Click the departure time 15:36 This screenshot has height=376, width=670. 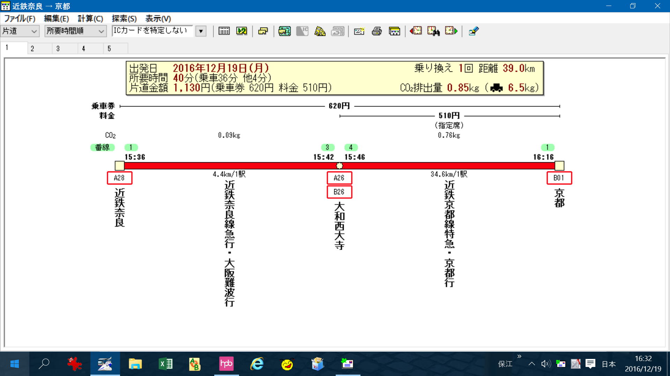tap(135, 157)
